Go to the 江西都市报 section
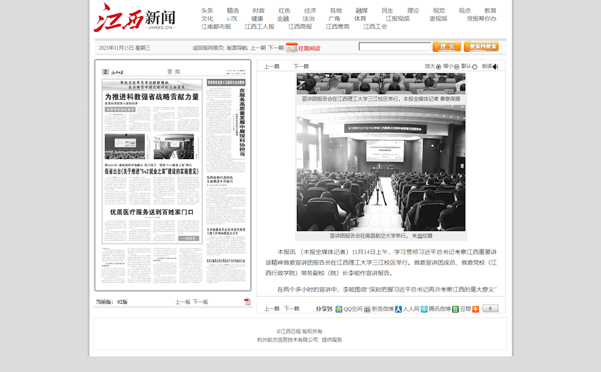 216,26
